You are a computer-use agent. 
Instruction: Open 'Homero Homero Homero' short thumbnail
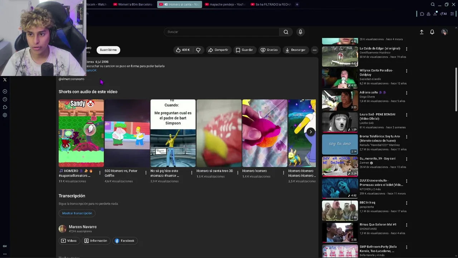[302, 133]
